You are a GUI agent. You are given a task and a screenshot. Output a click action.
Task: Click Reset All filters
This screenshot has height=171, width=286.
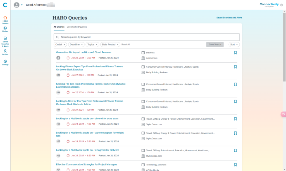pos(126,44)
